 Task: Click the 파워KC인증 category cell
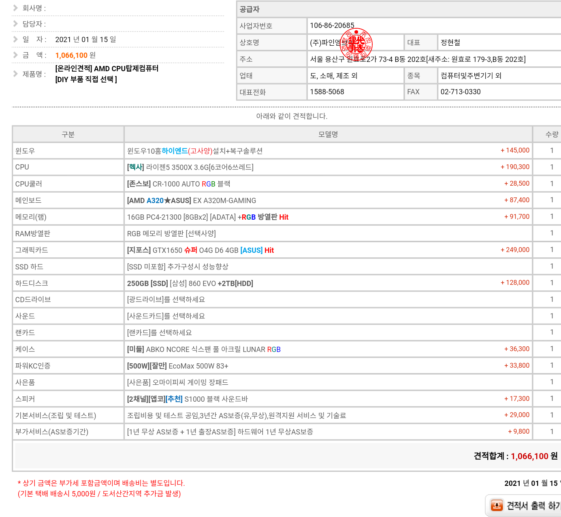point(68,366)
